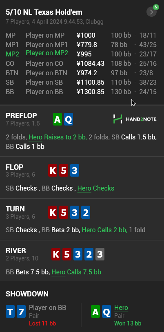Image resolution: width=164 pixels, height=332 pixels.
Task: Click the green Ace hole card in Preflop
Action: click(x=58, y=119)
